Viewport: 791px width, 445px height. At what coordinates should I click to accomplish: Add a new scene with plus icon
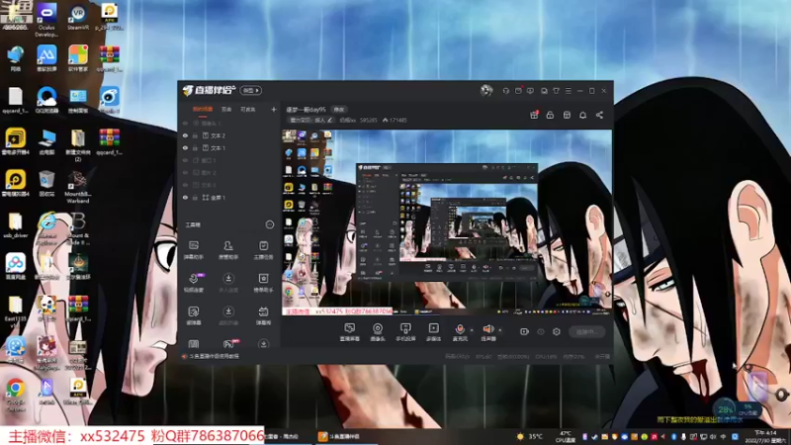coord(274,110)
